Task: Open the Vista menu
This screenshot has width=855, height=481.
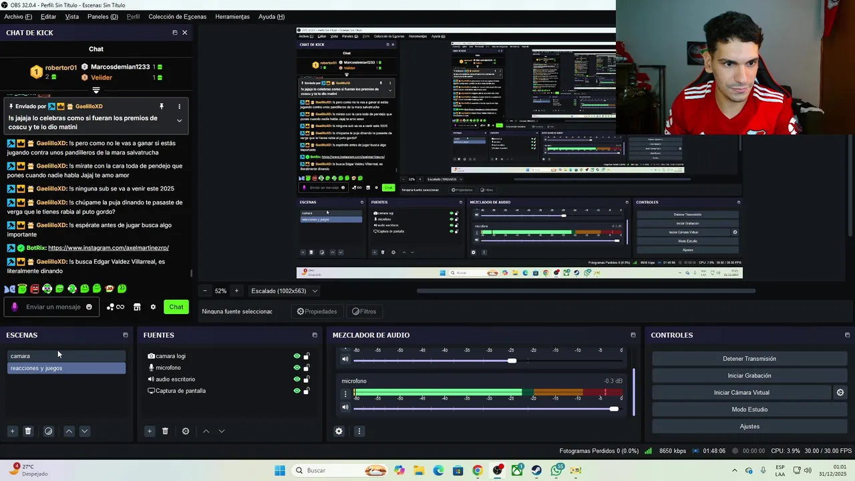Action: (x=72, y=17)
